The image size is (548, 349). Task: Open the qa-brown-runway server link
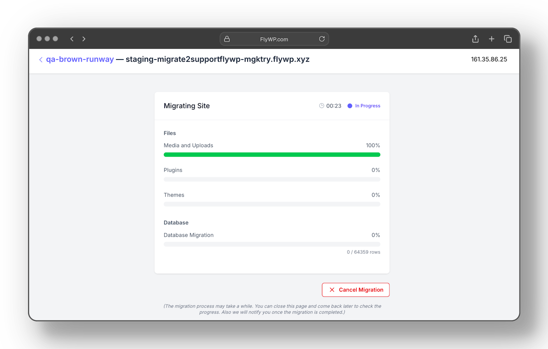point(80,59)
